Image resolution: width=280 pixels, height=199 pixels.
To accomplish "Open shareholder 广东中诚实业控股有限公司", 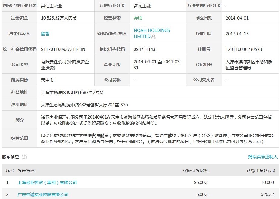I will (43, 194).
